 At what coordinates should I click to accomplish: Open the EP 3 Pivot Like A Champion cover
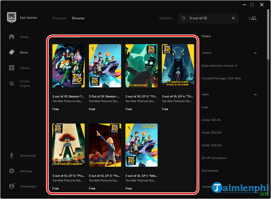tap(69, 145)
